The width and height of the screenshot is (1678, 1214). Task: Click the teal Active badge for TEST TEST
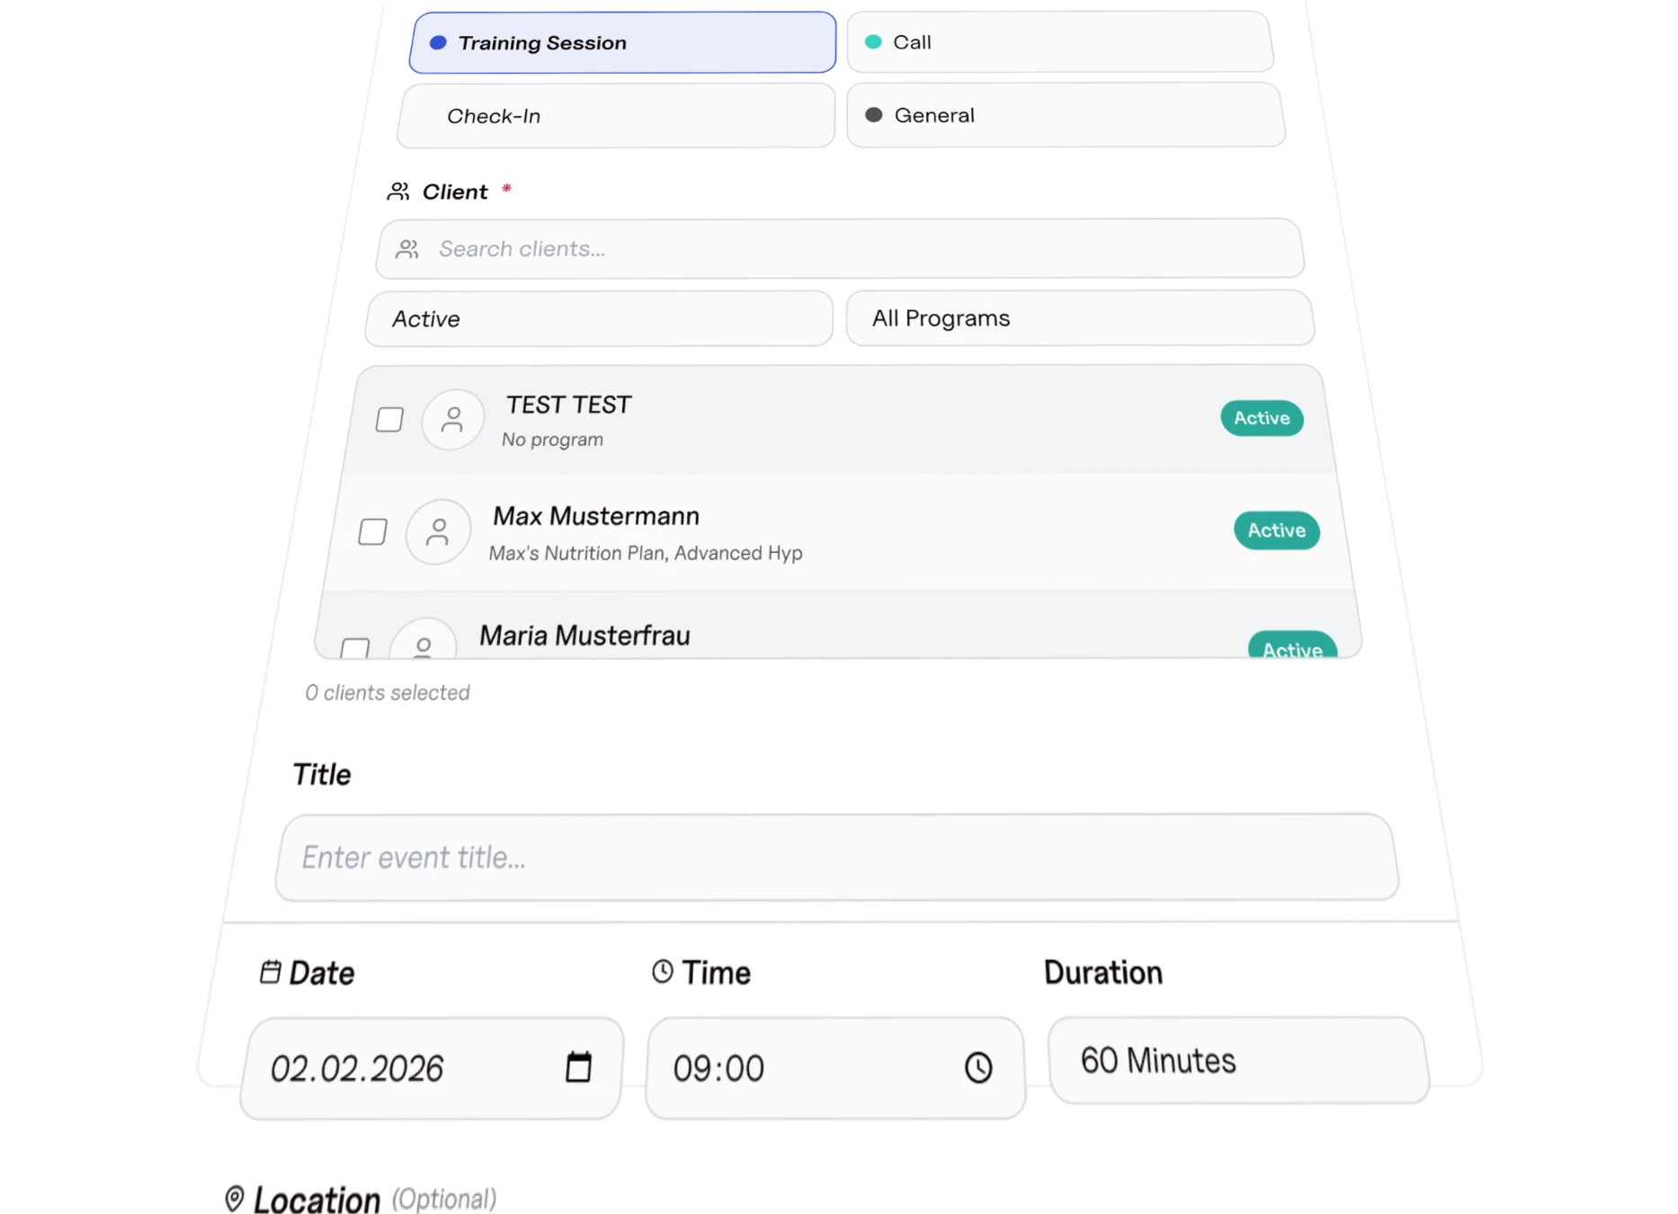coord(1262,418)
